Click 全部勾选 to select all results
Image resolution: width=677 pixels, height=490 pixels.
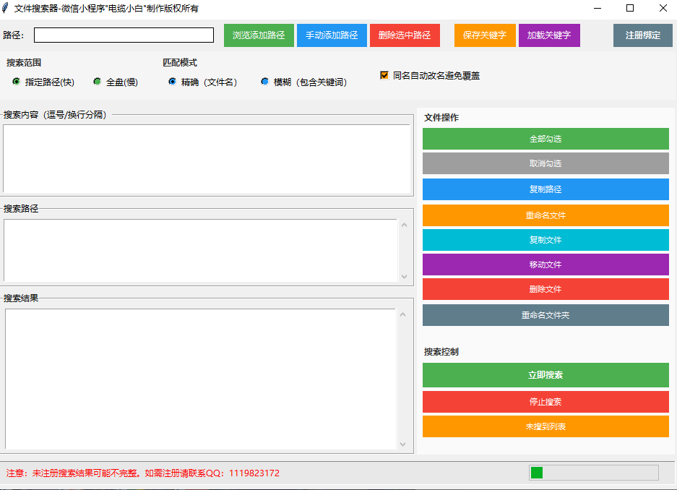[546, 139]
